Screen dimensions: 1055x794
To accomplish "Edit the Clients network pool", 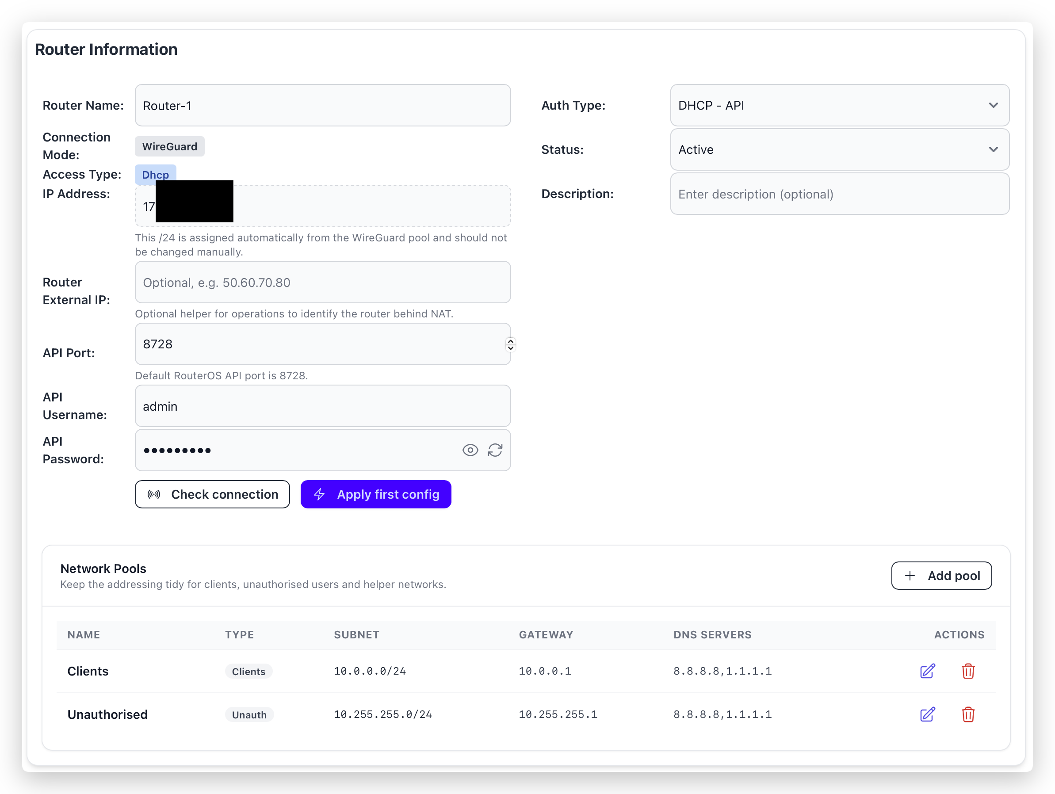I will [x=927, y=671].
